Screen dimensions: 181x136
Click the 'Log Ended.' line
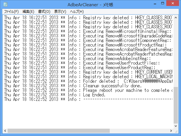(x=55, y=95)
